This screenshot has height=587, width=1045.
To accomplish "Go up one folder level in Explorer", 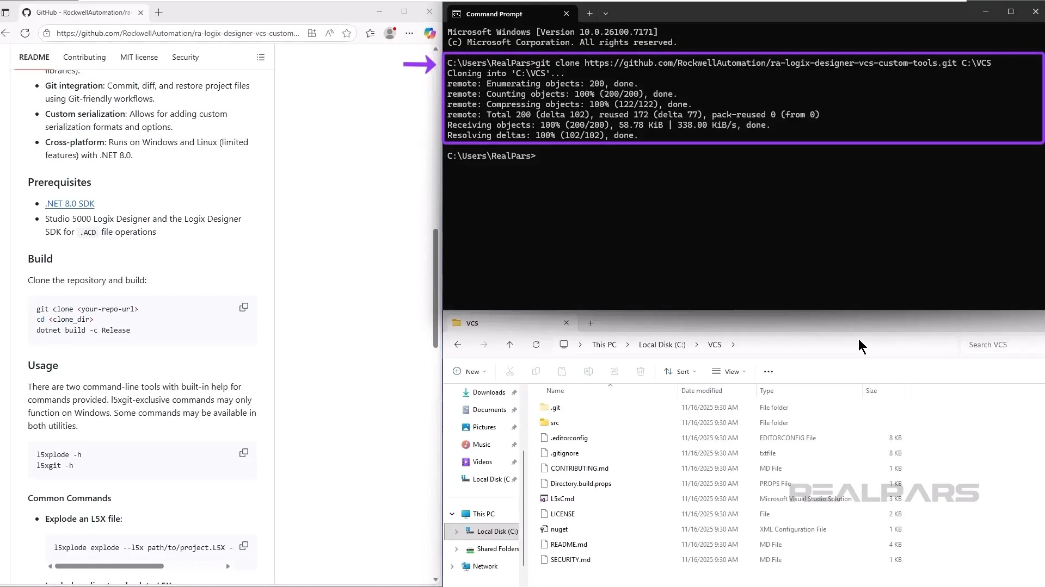I will click(x=510, y=344).
